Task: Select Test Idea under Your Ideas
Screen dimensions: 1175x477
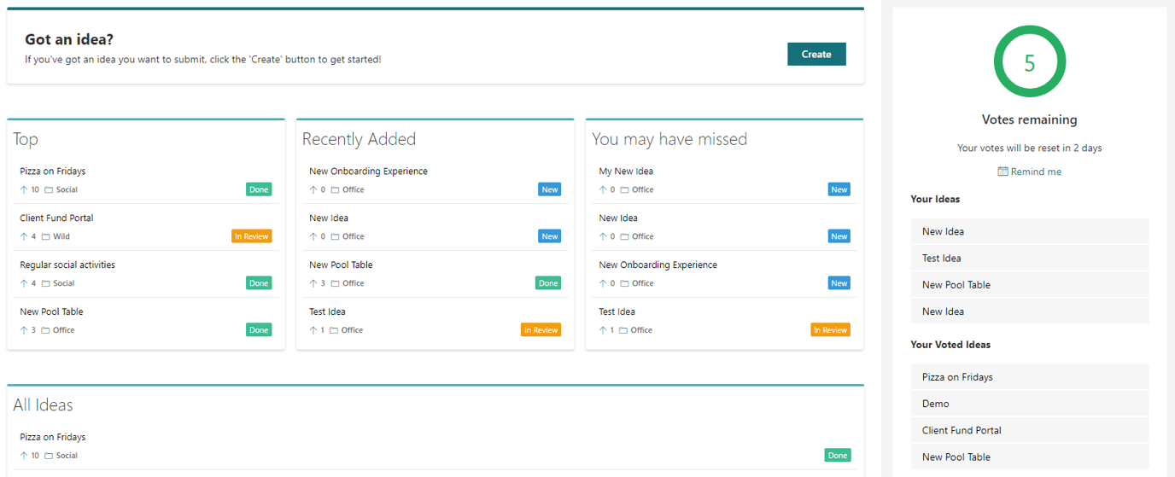Action: [x=942, y=258]
